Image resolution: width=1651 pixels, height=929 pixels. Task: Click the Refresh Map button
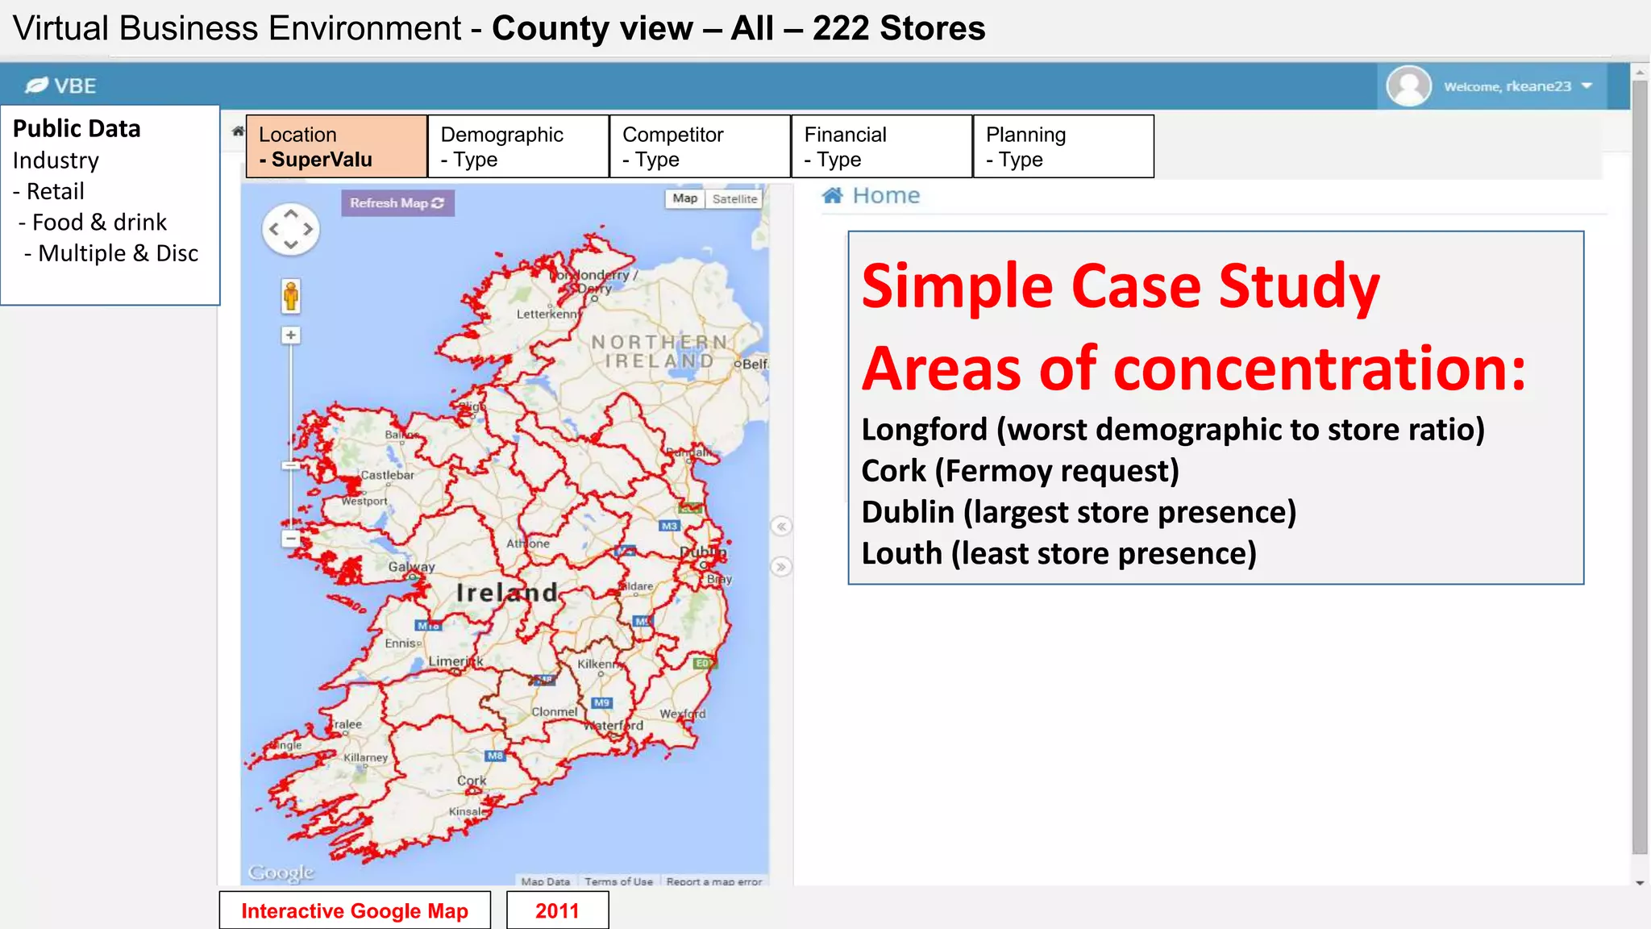click(x=397, y=203)
